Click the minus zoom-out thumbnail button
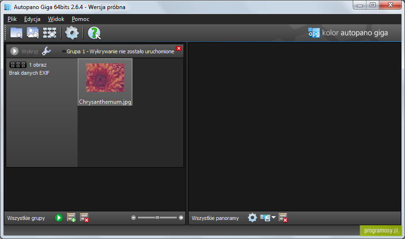The height and width of the screenshot is (239, 405). (x=134, y=218)
